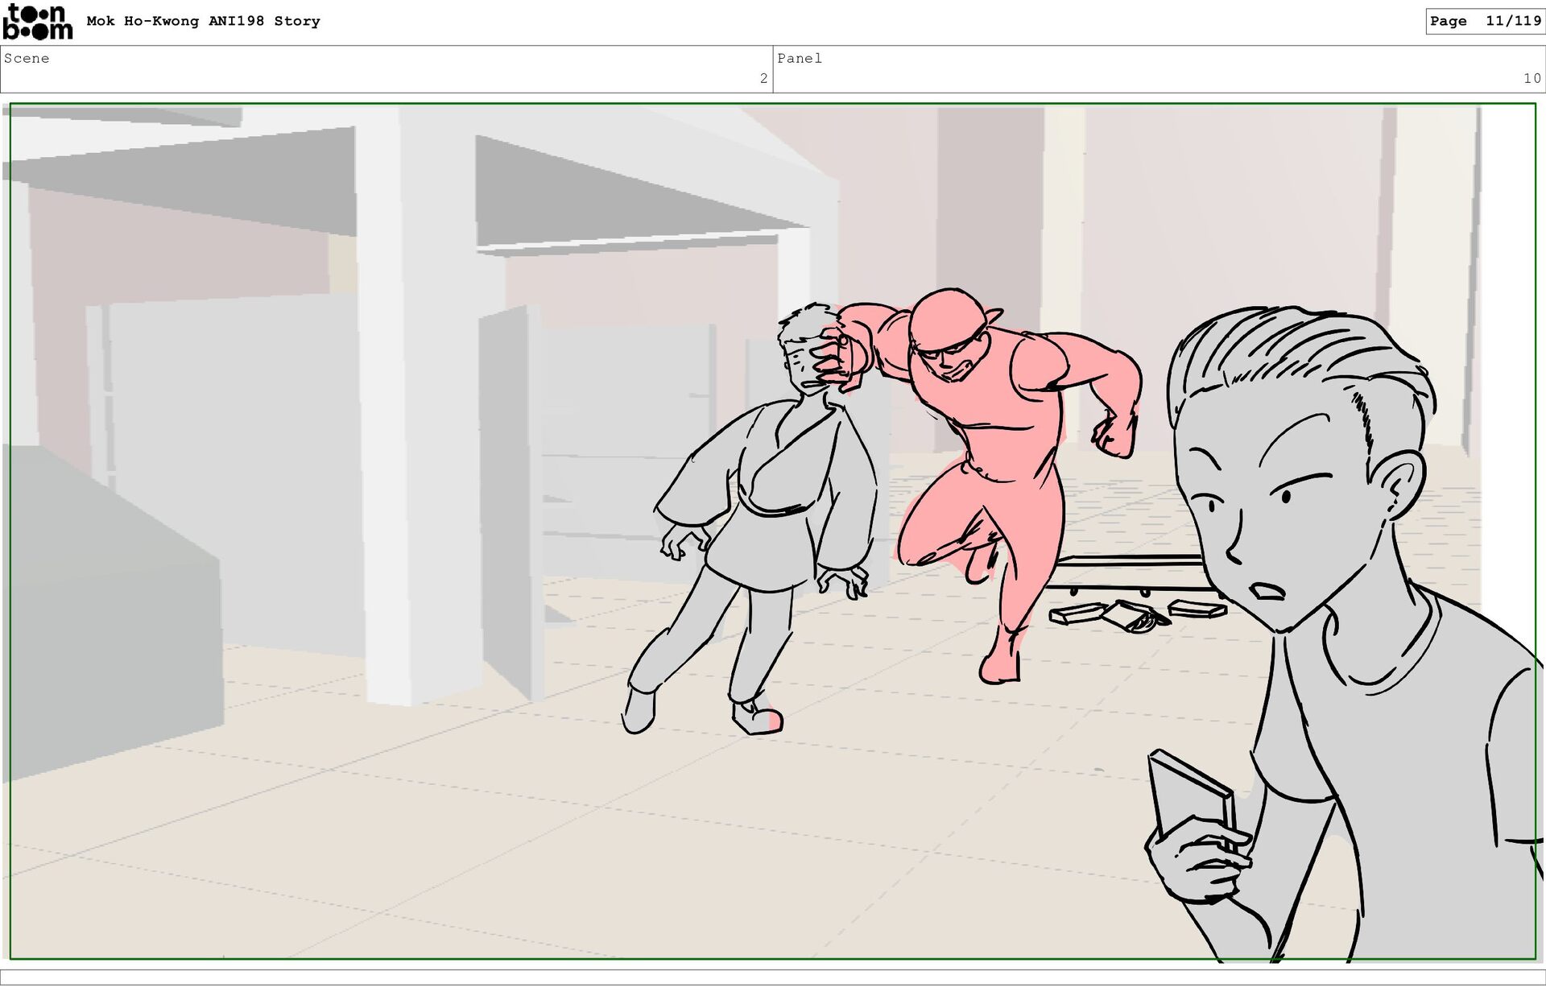Select the 'Mok Ho-Kwong ANI198 Story' title text
This screenshot has height=1000, width=1546.
coord(203,22)
